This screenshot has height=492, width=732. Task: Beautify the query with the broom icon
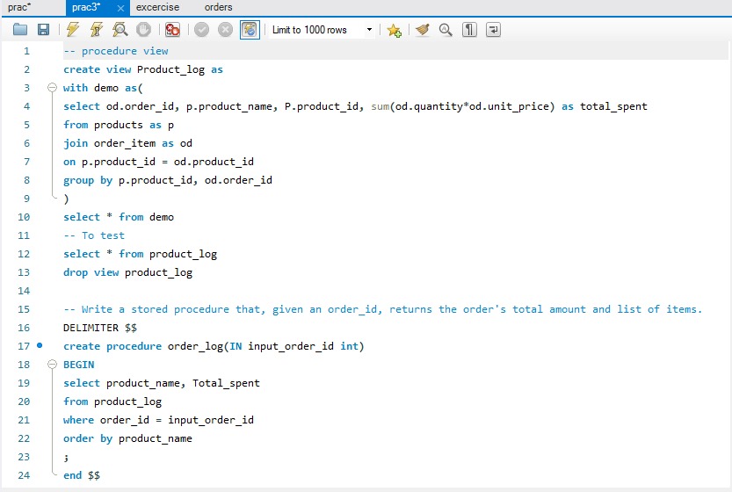click(x=423, y=30)
